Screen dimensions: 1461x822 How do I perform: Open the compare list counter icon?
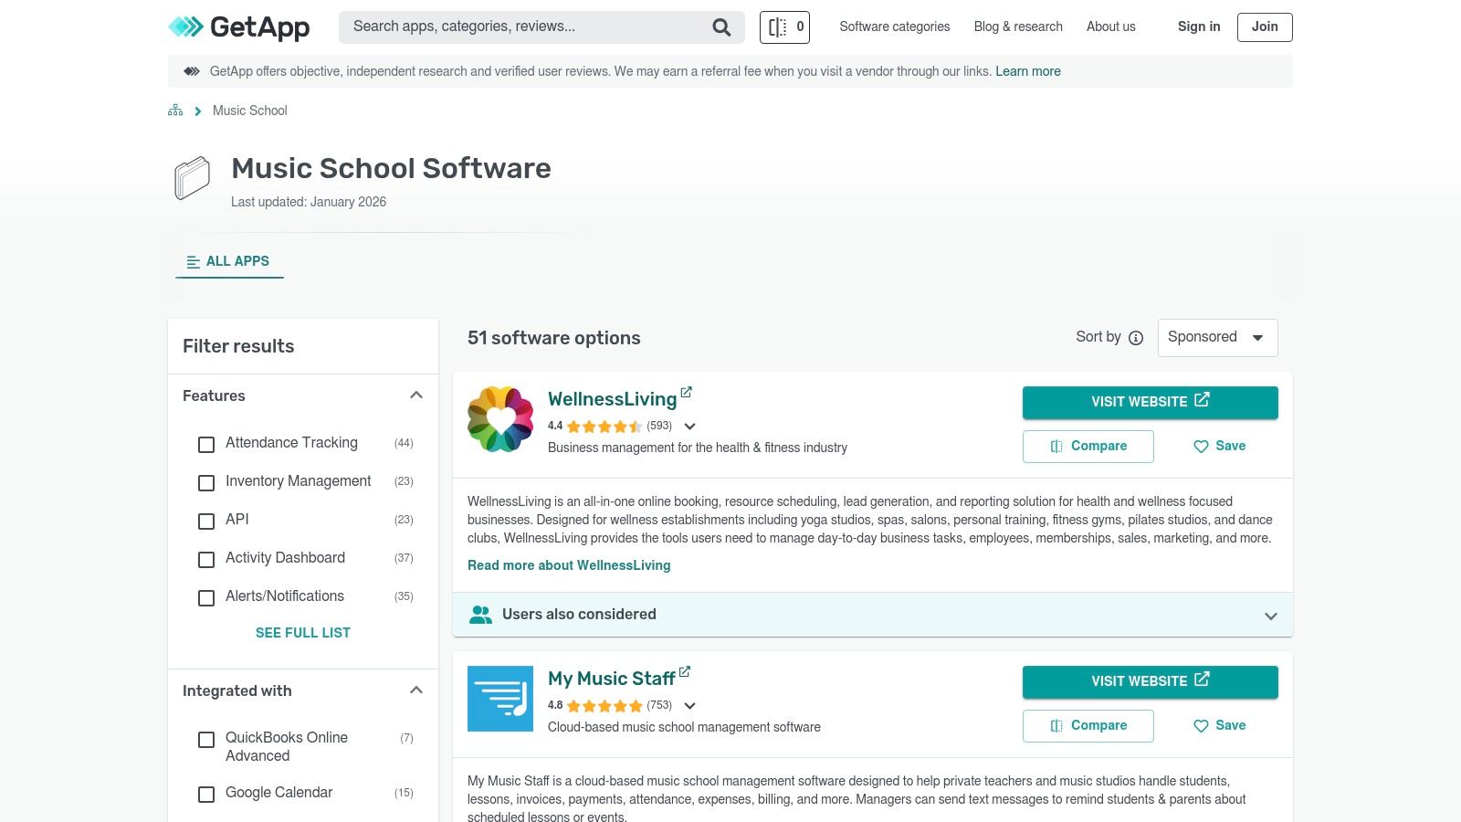[784, 27]
